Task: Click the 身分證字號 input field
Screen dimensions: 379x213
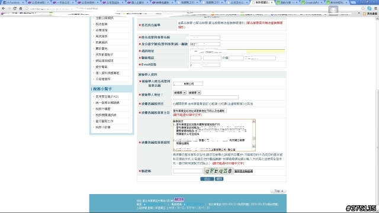Action: point(205,44)
